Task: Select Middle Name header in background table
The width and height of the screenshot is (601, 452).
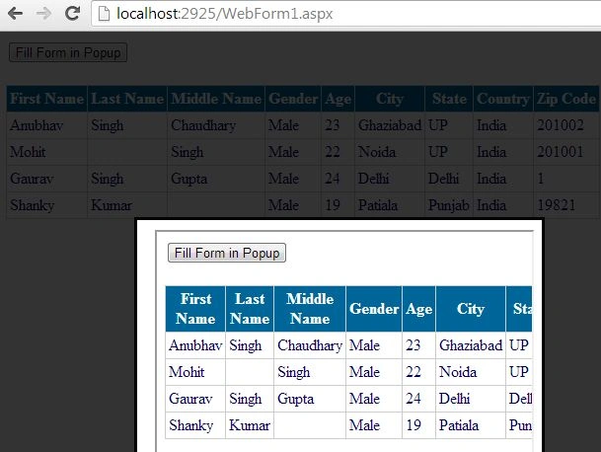Action: 216,99
